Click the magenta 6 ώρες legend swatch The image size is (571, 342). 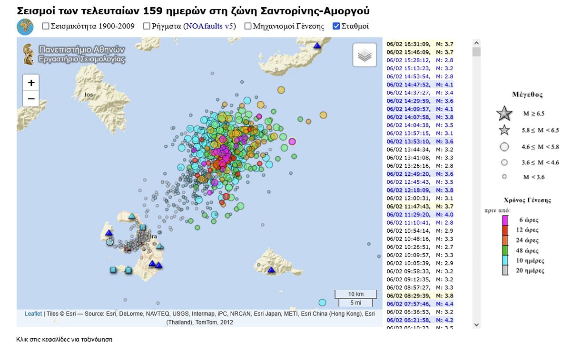[x=504, y=220]
